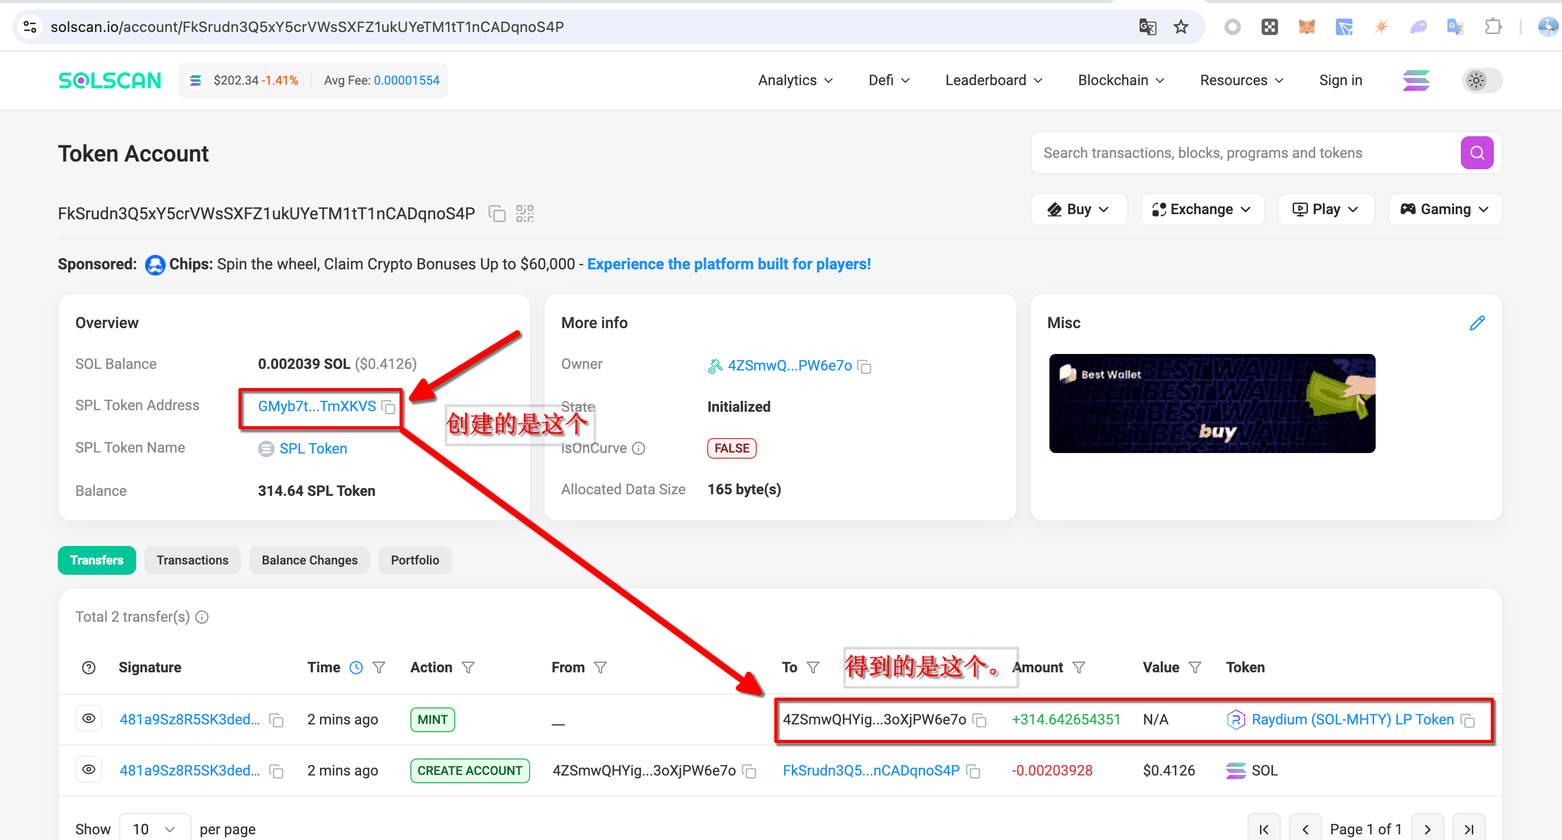Copy the SPL Token Address GMyb7t...TmXKVS
The width and height of the screenshot is (1562, 840).
pyautogui.click(x=389, y=407)
